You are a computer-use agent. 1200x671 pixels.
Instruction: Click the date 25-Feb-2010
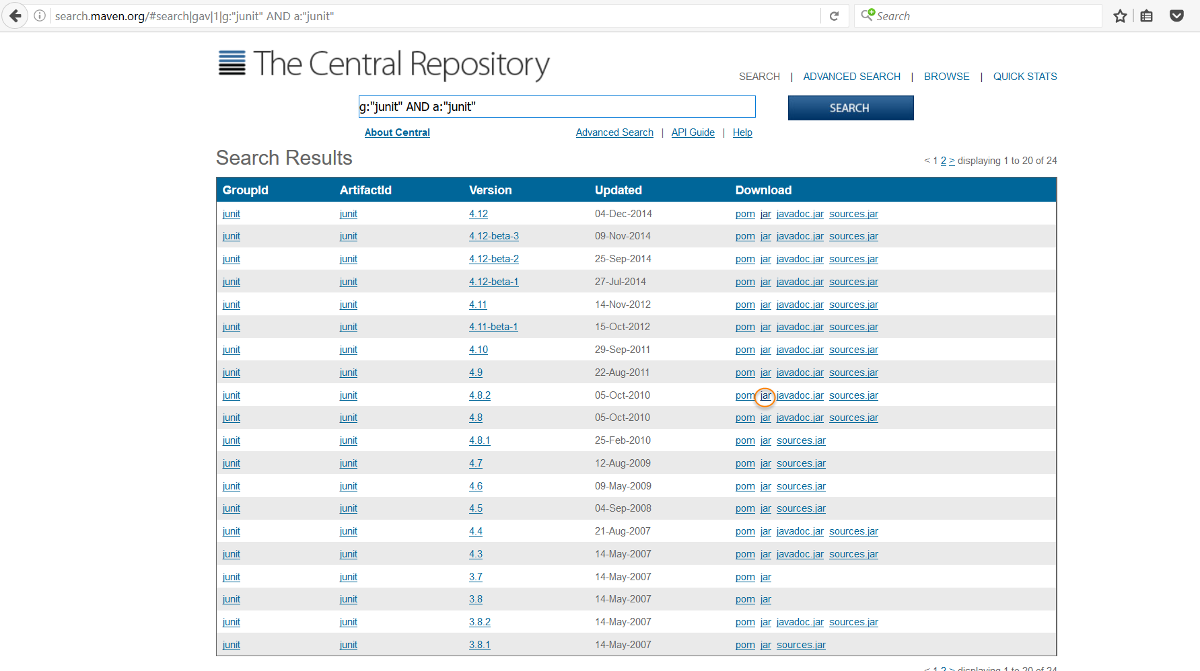623,440
